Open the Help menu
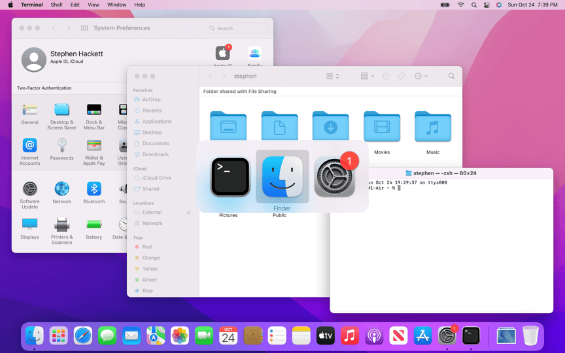The height and width of the screenshot is (353, 565). click(140, 5)
